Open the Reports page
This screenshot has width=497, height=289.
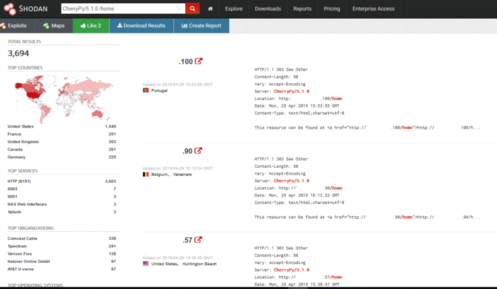click(x=303, y=9)
